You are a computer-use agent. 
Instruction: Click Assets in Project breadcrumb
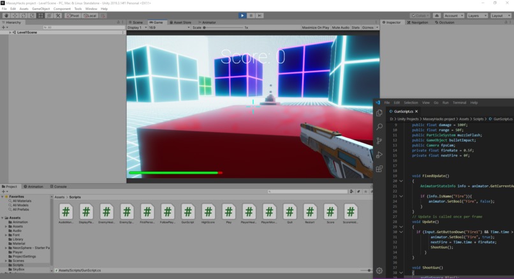coord(59,197)
